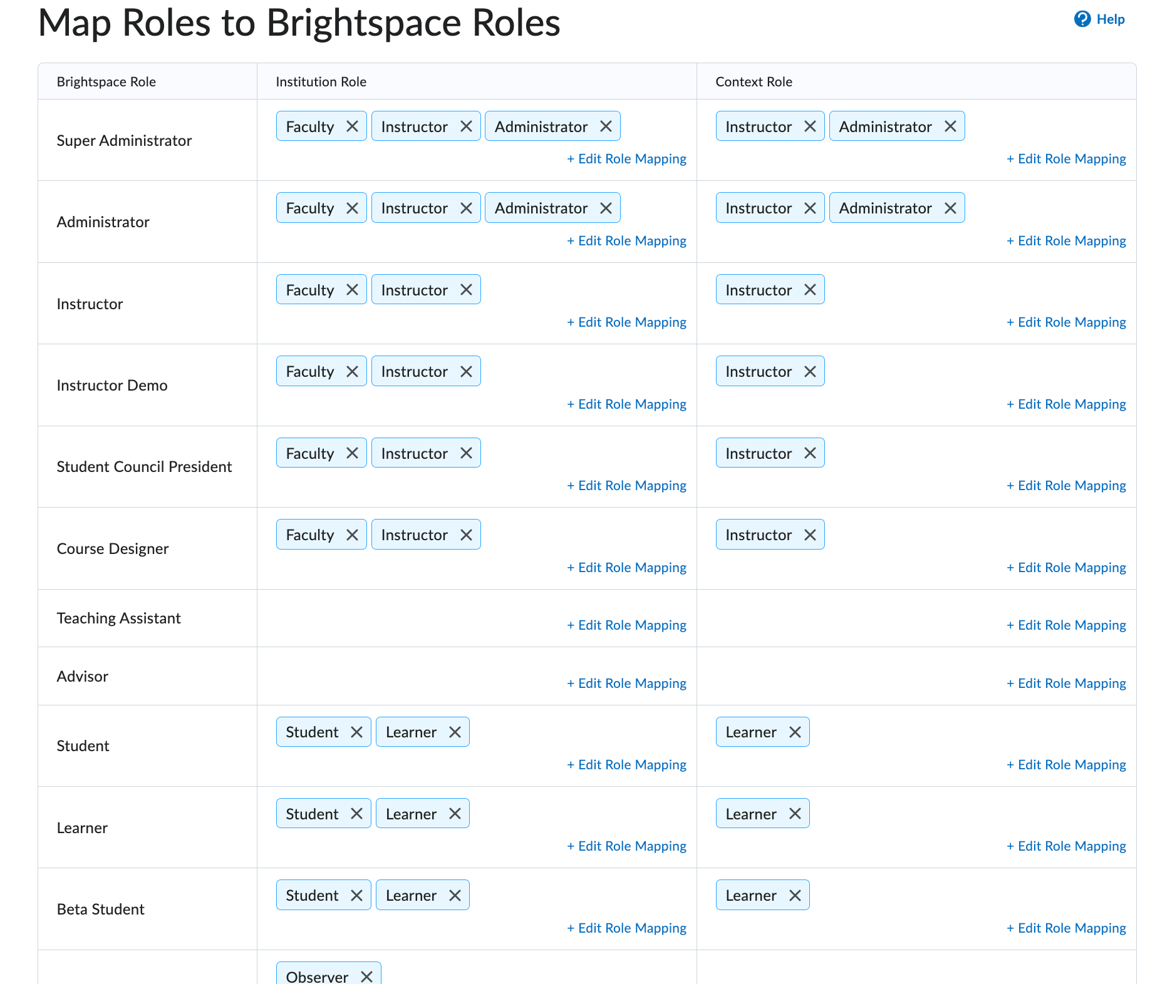The width and height of the screenshot is (1160, 984).
Task: Click the Help question mark icon
Action: click(x=1082, y=19)
